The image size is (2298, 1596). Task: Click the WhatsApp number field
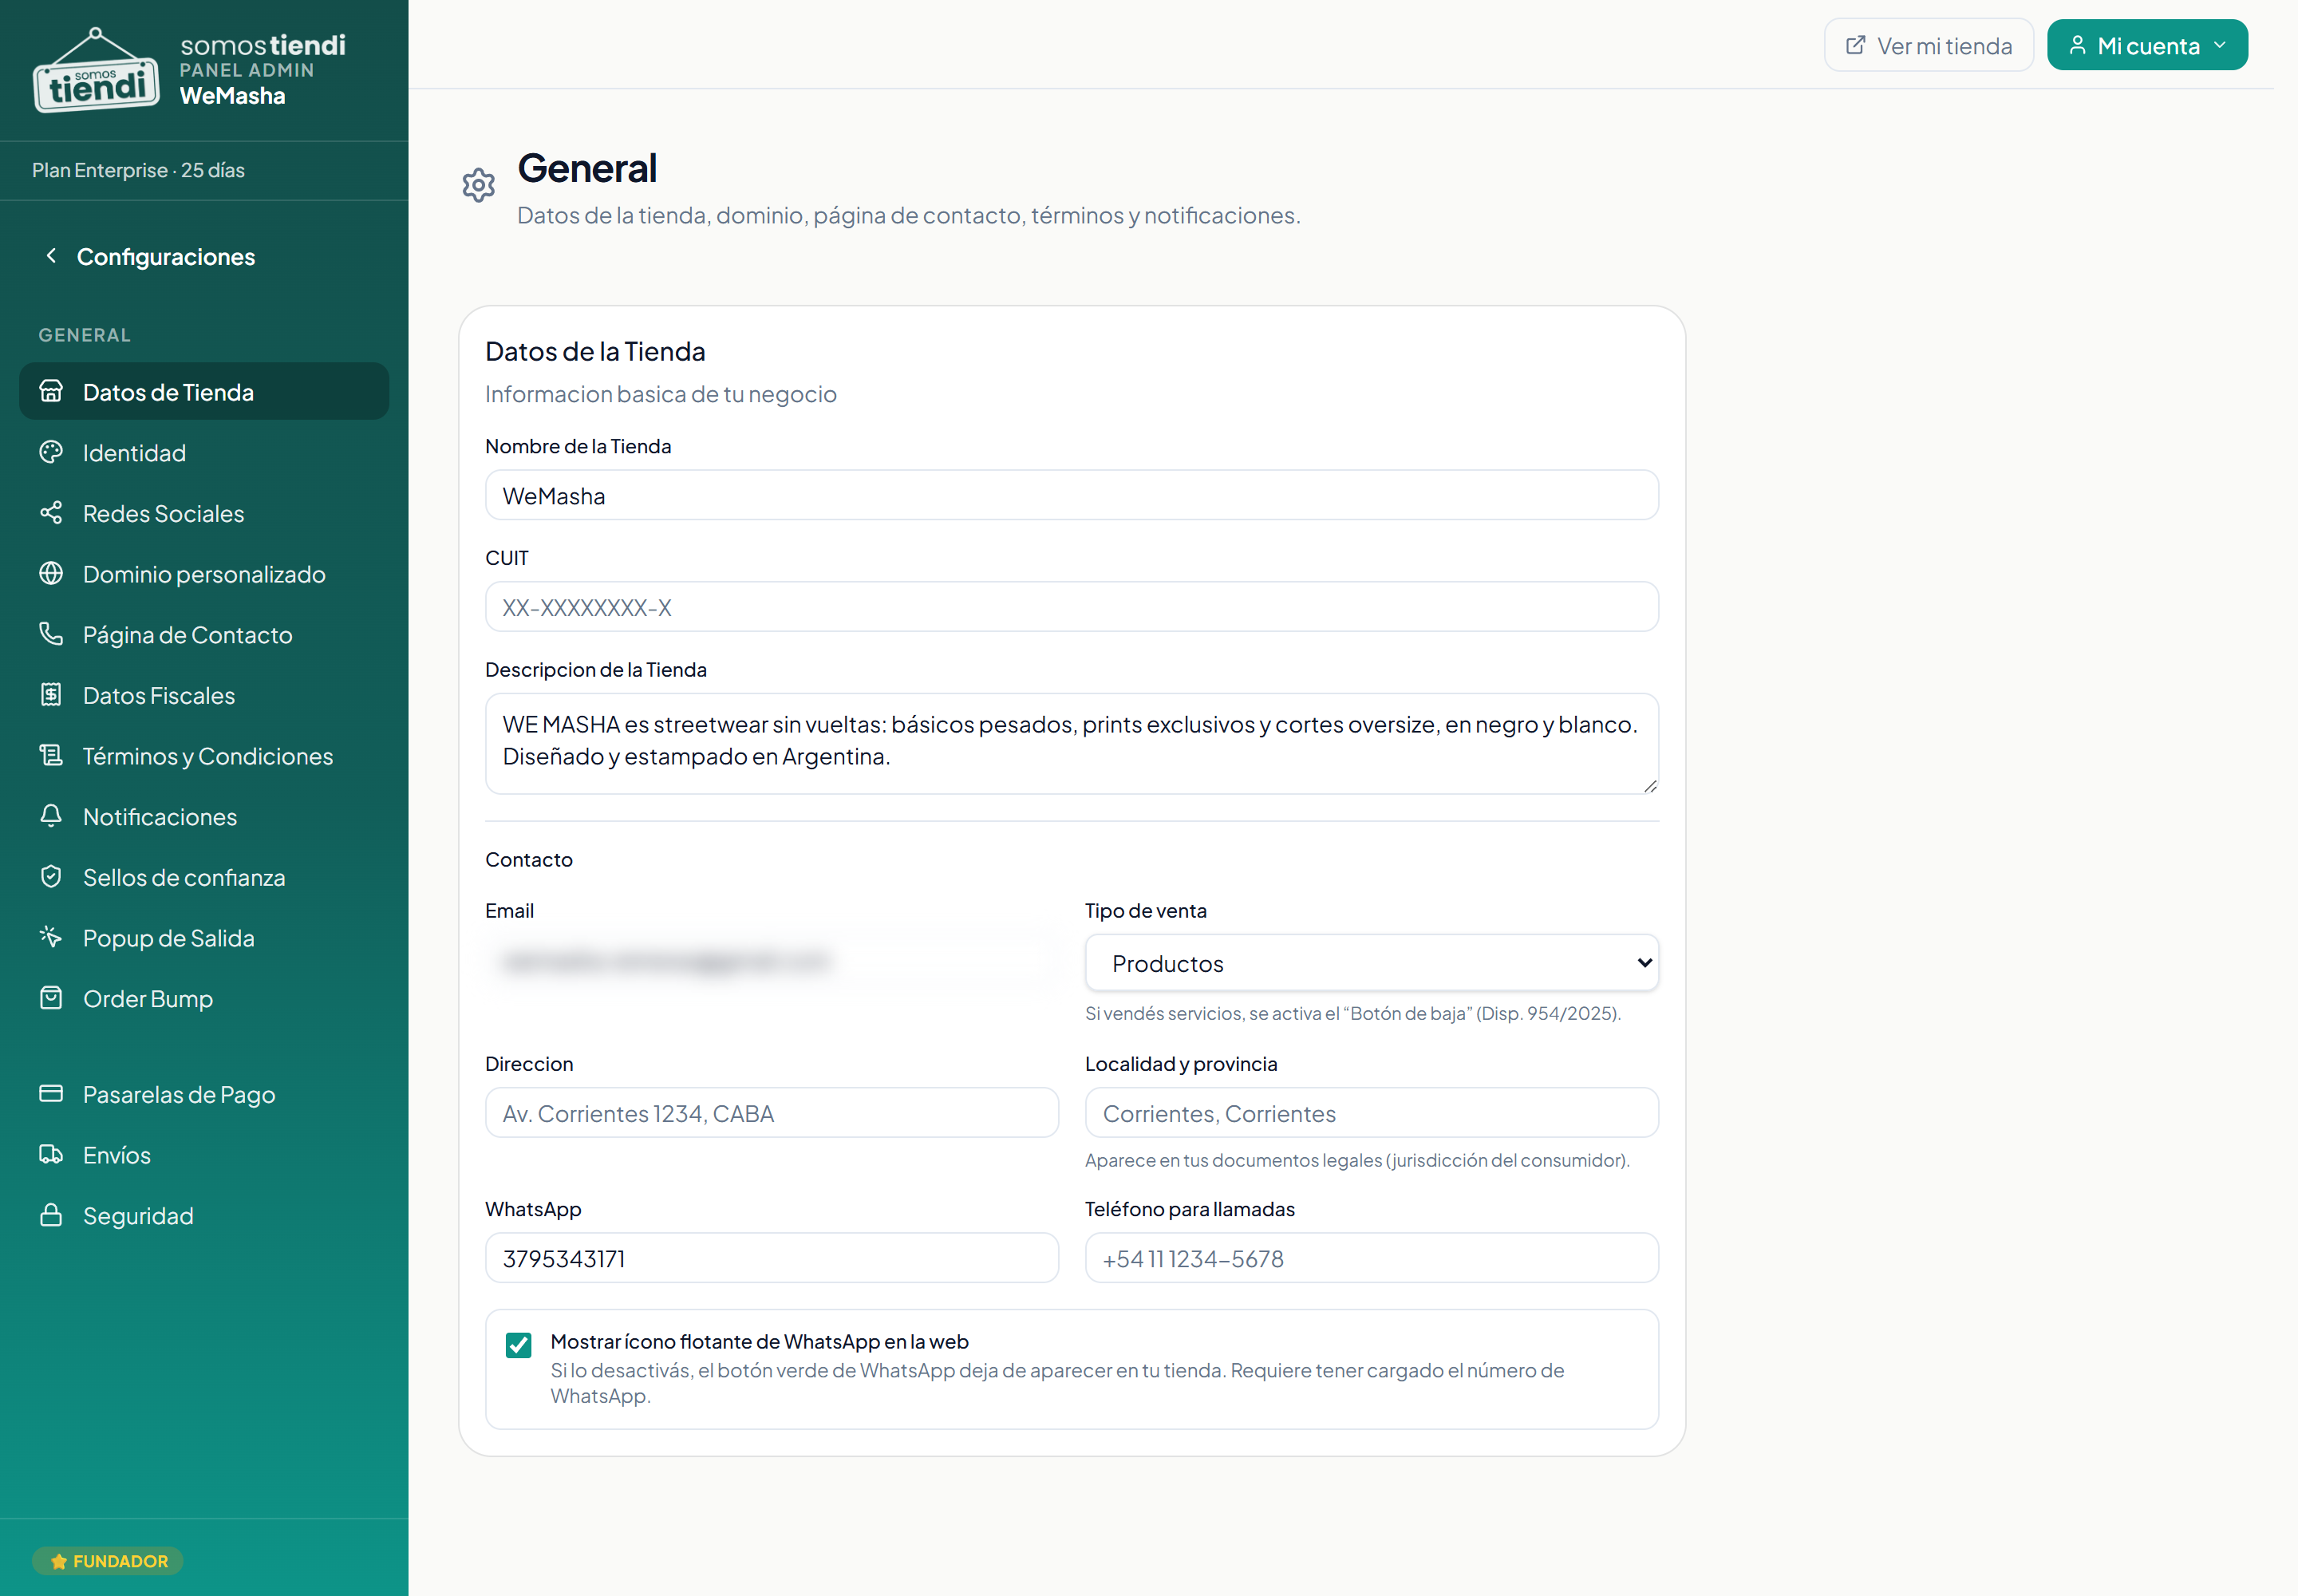click(772, 1258)
